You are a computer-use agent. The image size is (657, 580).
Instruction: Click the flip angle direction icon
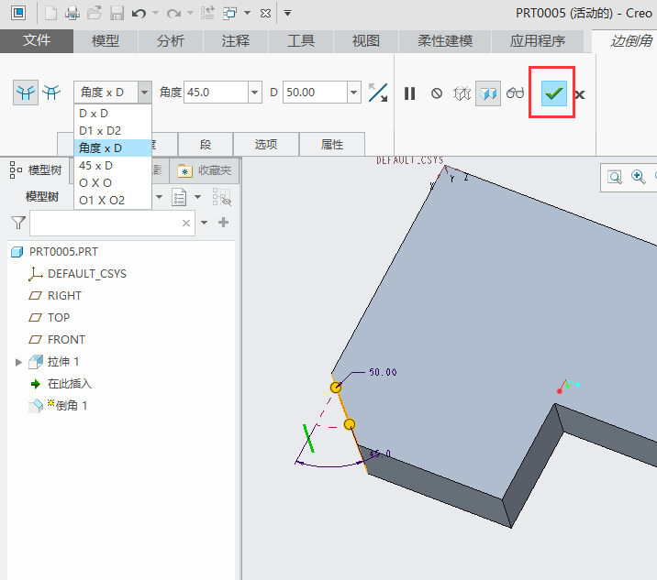[377, 93]
